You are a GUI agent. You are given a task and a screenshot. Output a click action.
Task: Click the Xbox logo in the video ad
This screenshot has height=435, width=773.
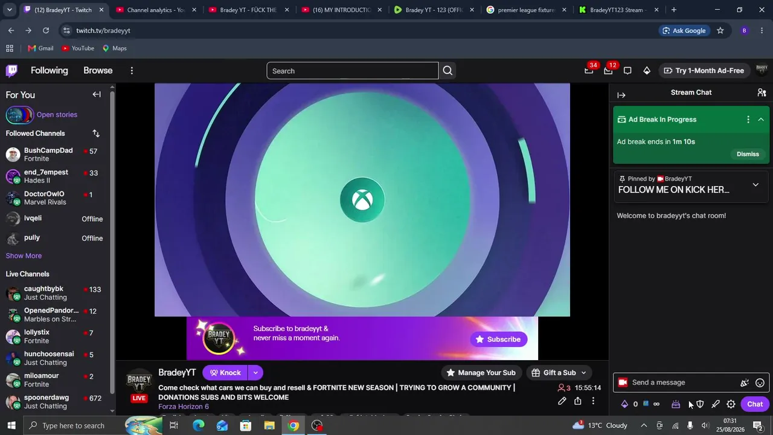pyautogui.click(x=362, y=200)
